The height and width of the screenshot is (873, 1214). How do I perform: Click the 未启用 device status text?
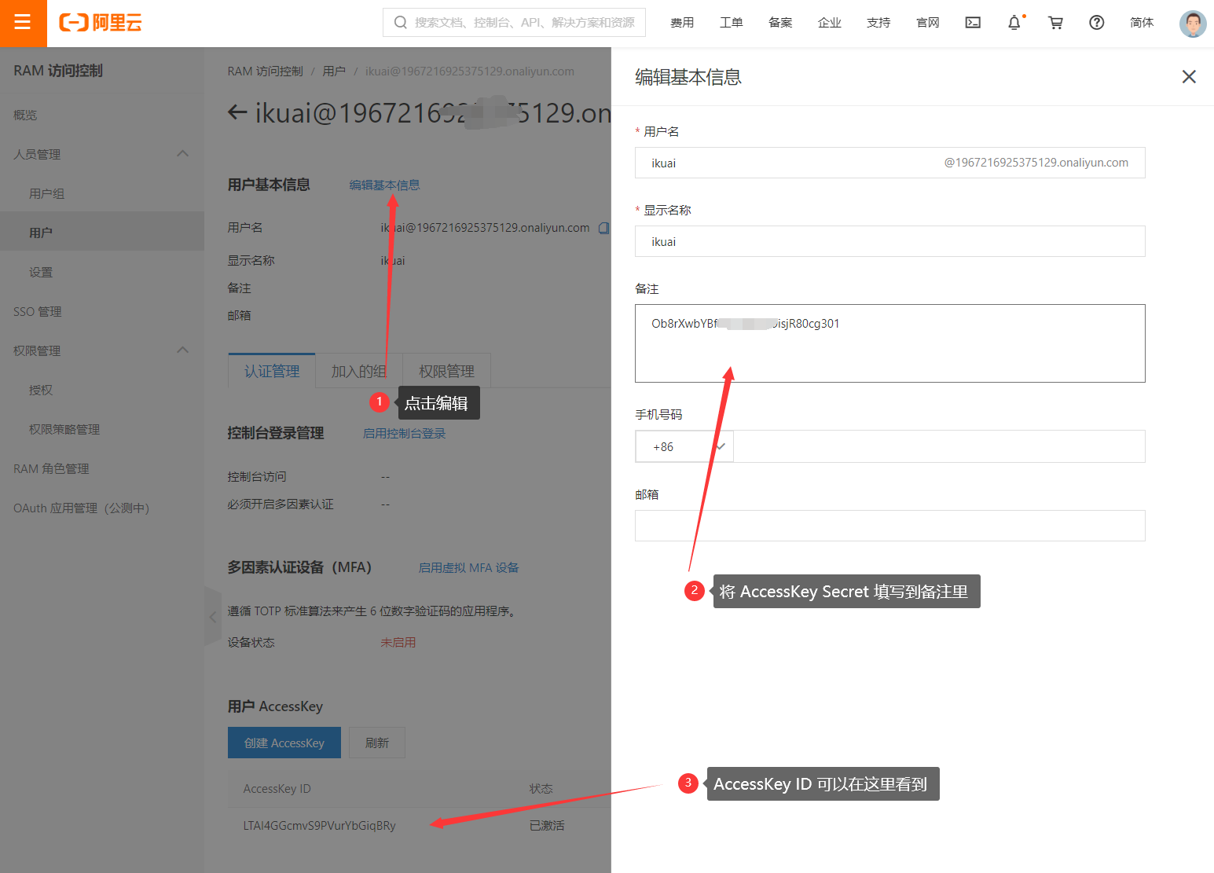(398, 643)
